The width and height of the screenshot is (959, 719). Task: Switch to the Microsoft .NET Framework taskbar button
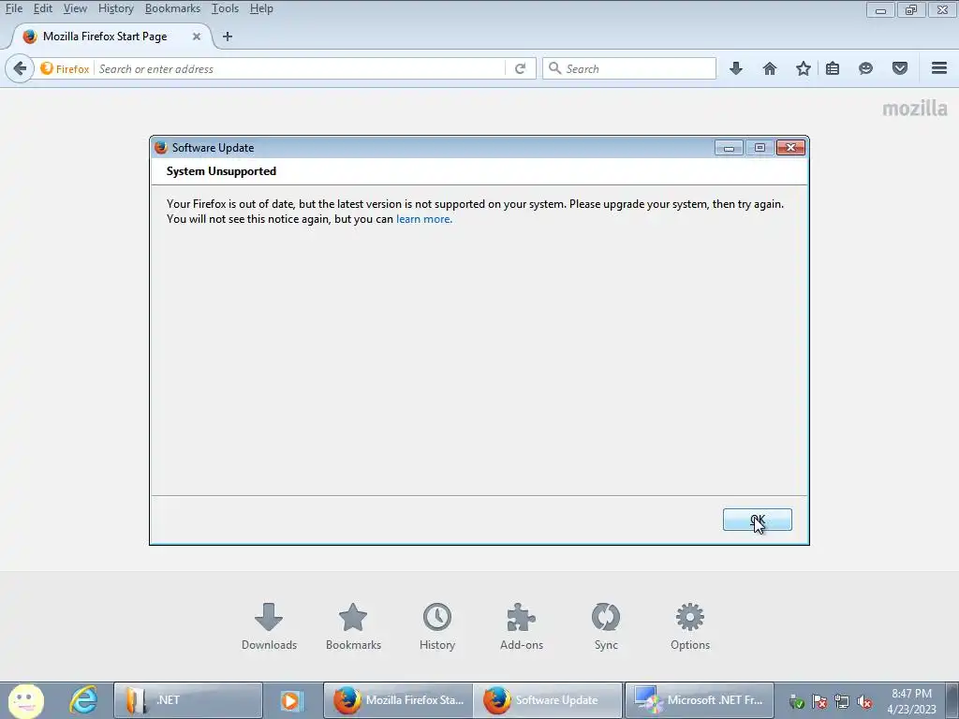click(700, 700)
